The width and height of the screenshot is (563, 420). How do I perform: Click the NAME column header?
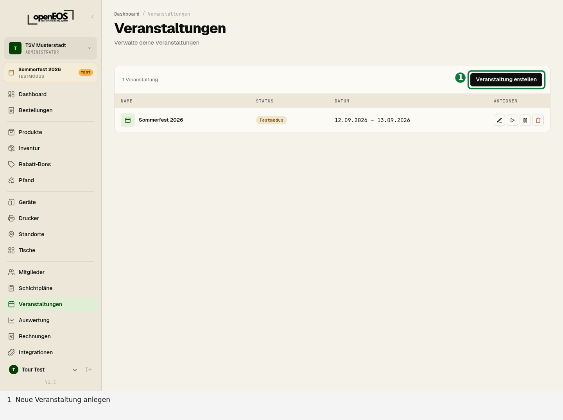click(x=127, y=101)
